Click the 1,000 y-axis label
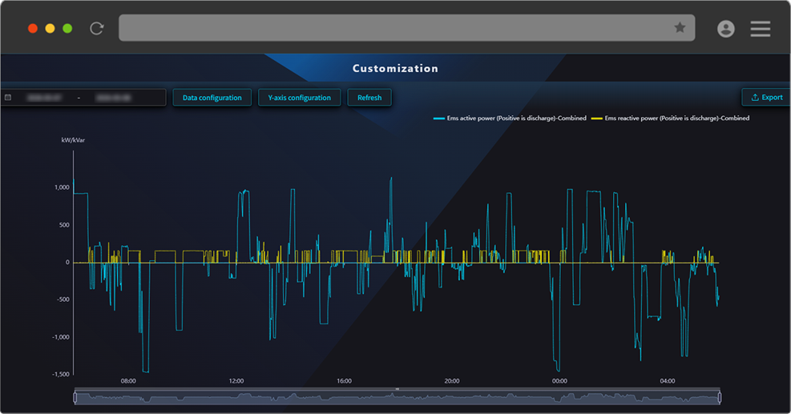This screenshot has width=791, height=414. click(x=62, y=187)
